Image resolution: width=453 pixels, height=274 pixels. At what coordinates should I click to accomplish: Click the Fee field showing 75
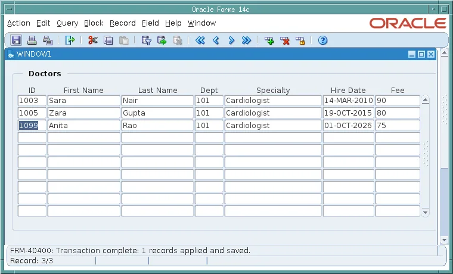[398, 126]
